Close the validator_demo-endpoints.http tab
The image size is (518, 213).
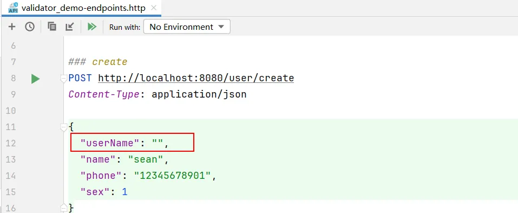(154, 8)
